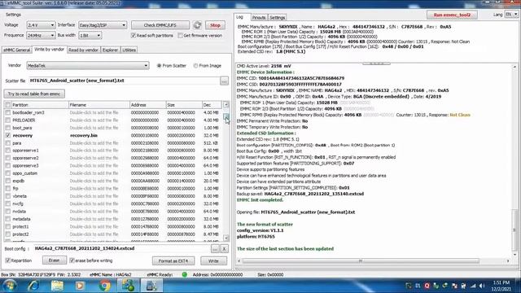The height and width of the screenshot is (293, 521).
Task: Open Google Chrome from taskbar
Action: pyautogui.click(x=105, y=286)
